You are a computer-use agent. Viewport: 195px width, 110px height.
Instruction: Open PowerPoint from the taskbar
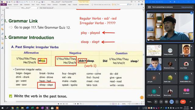point(37,108)
